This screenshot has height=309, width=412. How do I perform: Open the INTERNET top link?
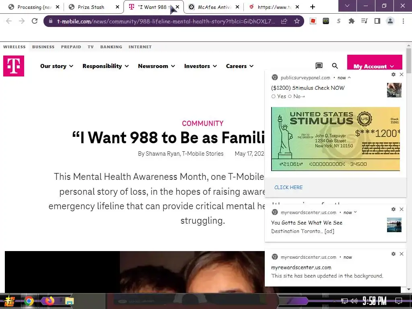(x=140, y=47)
